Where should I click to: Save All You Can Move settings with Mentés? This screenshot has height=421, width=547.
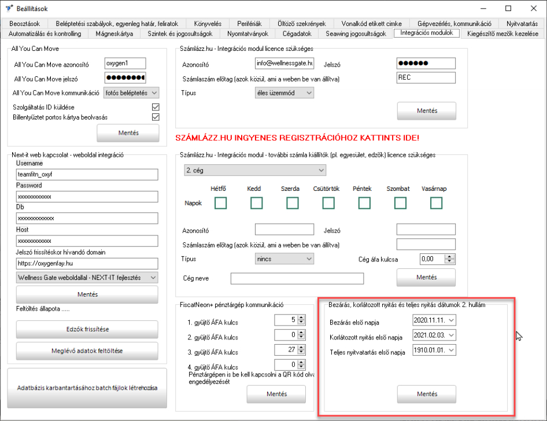[128, 133]
